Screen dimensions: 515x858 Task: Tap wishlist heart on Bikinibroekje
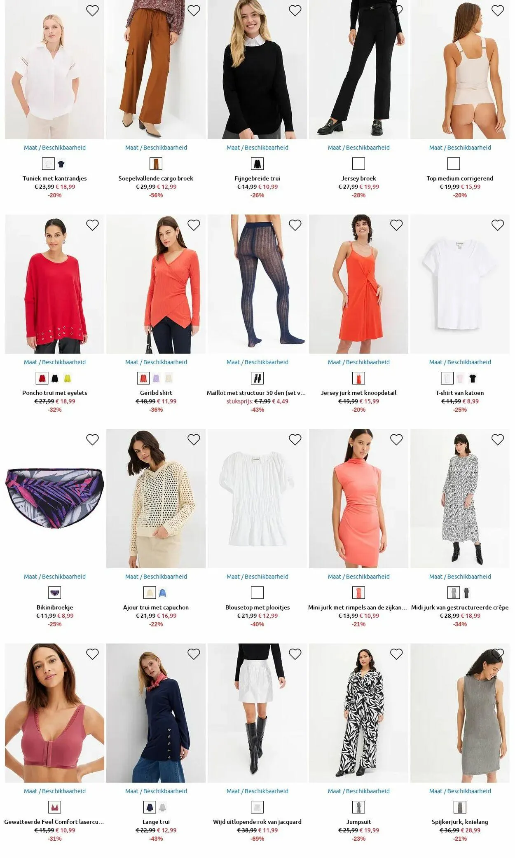coord(92,440)
